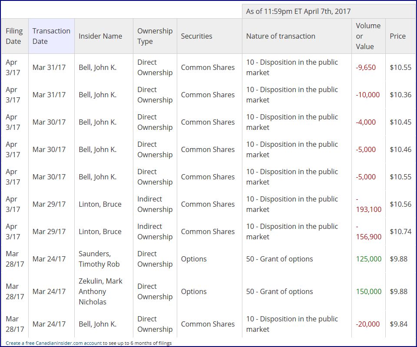The height and width of the screenshot is (347, 417).
Task: Select the Ownership Type column header
Action: (x=155, y=36)
